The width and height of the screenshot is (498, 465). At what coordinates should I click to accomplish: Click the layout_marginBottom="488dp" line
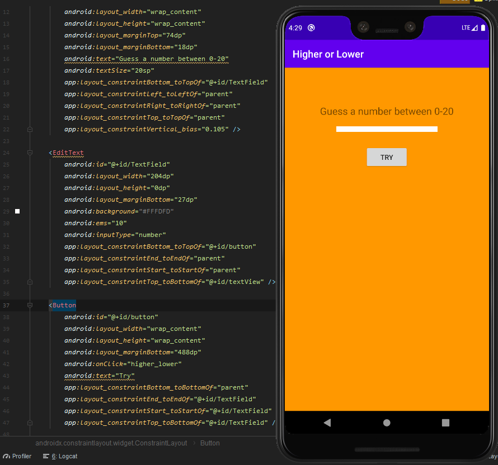click(x=133, y=353)
